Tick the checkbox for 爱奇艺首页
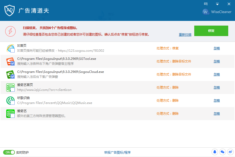The height and width of the screenshot is (157, 235). (13, 90)
